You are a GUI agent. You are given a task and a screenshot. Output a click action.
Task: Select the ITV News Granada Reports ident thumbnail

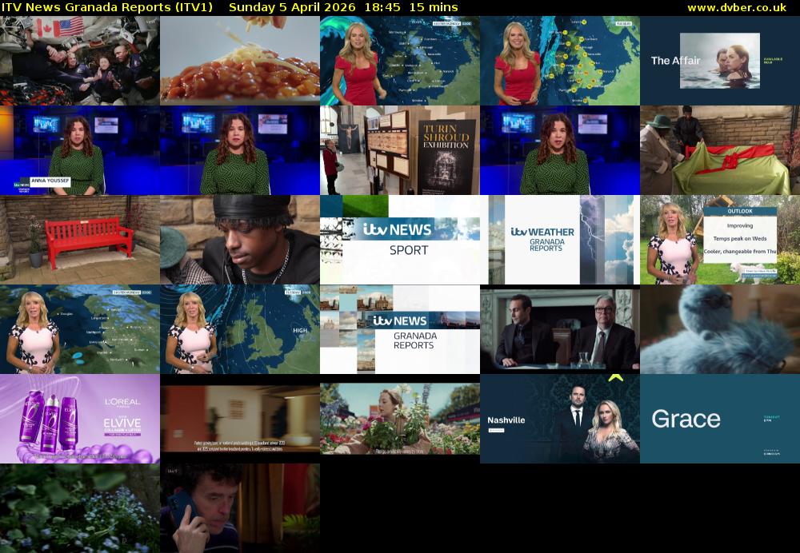(x=400, y=329)
